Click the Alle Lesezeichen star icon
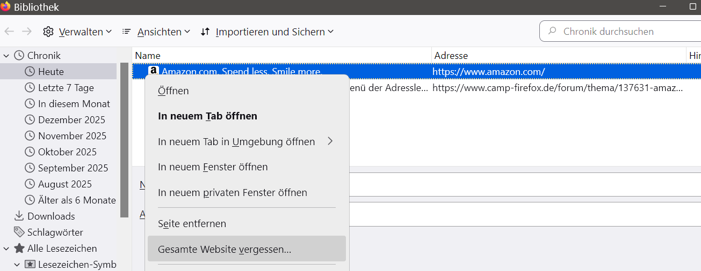Viewport: 701px width, 271px height. click(x=19, y=248)
